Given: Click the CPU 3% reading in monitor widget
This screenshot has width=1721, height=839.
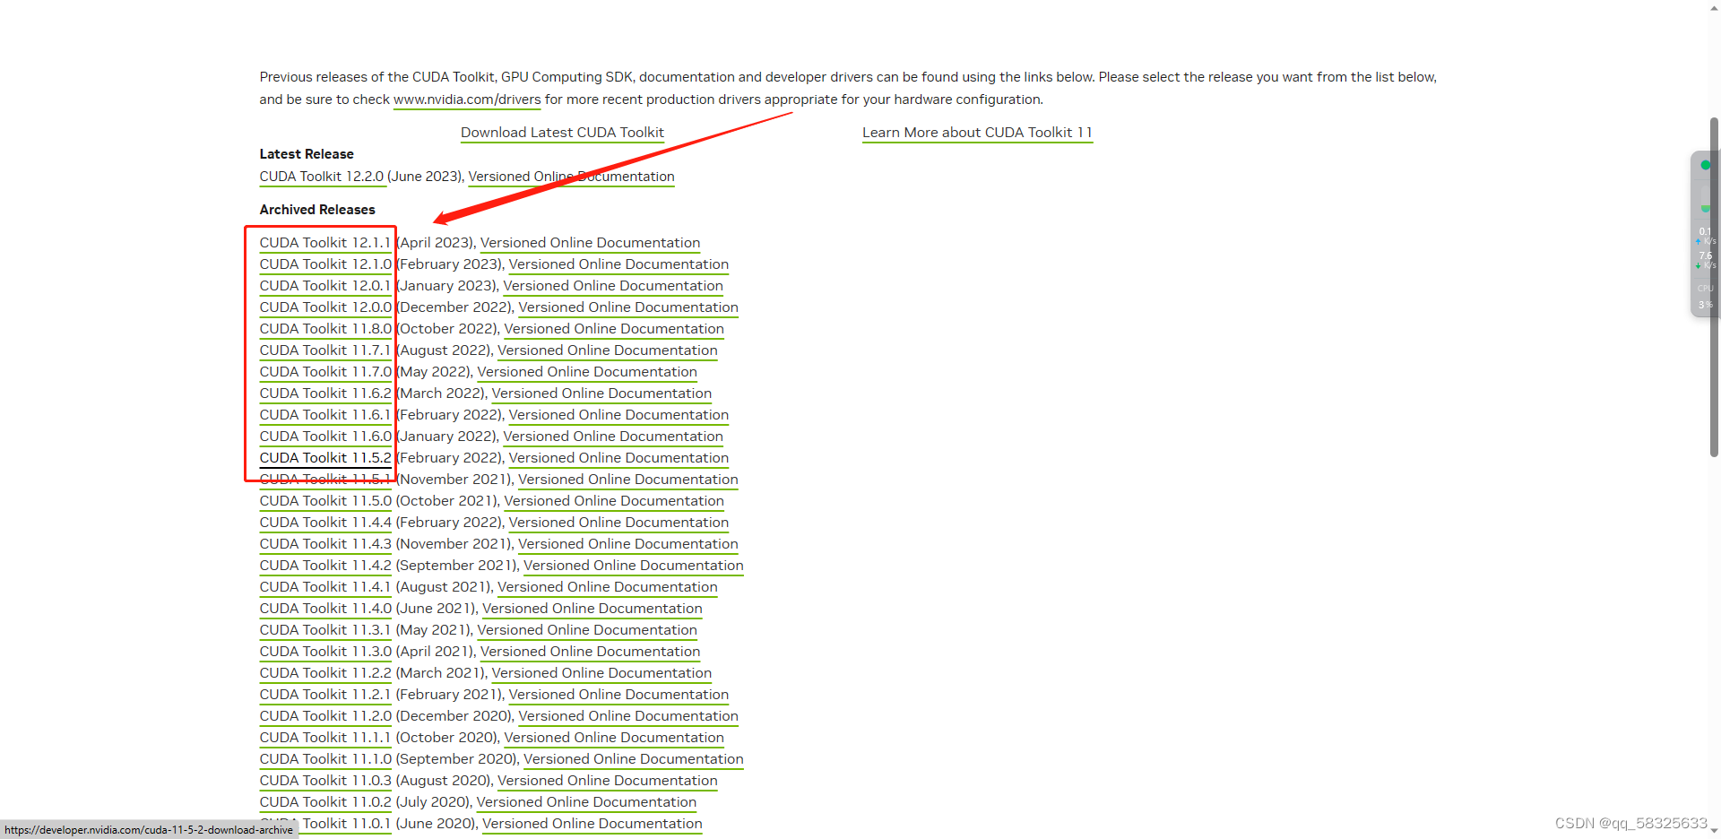Looking at the screenshot, I should click(1705, 297).
